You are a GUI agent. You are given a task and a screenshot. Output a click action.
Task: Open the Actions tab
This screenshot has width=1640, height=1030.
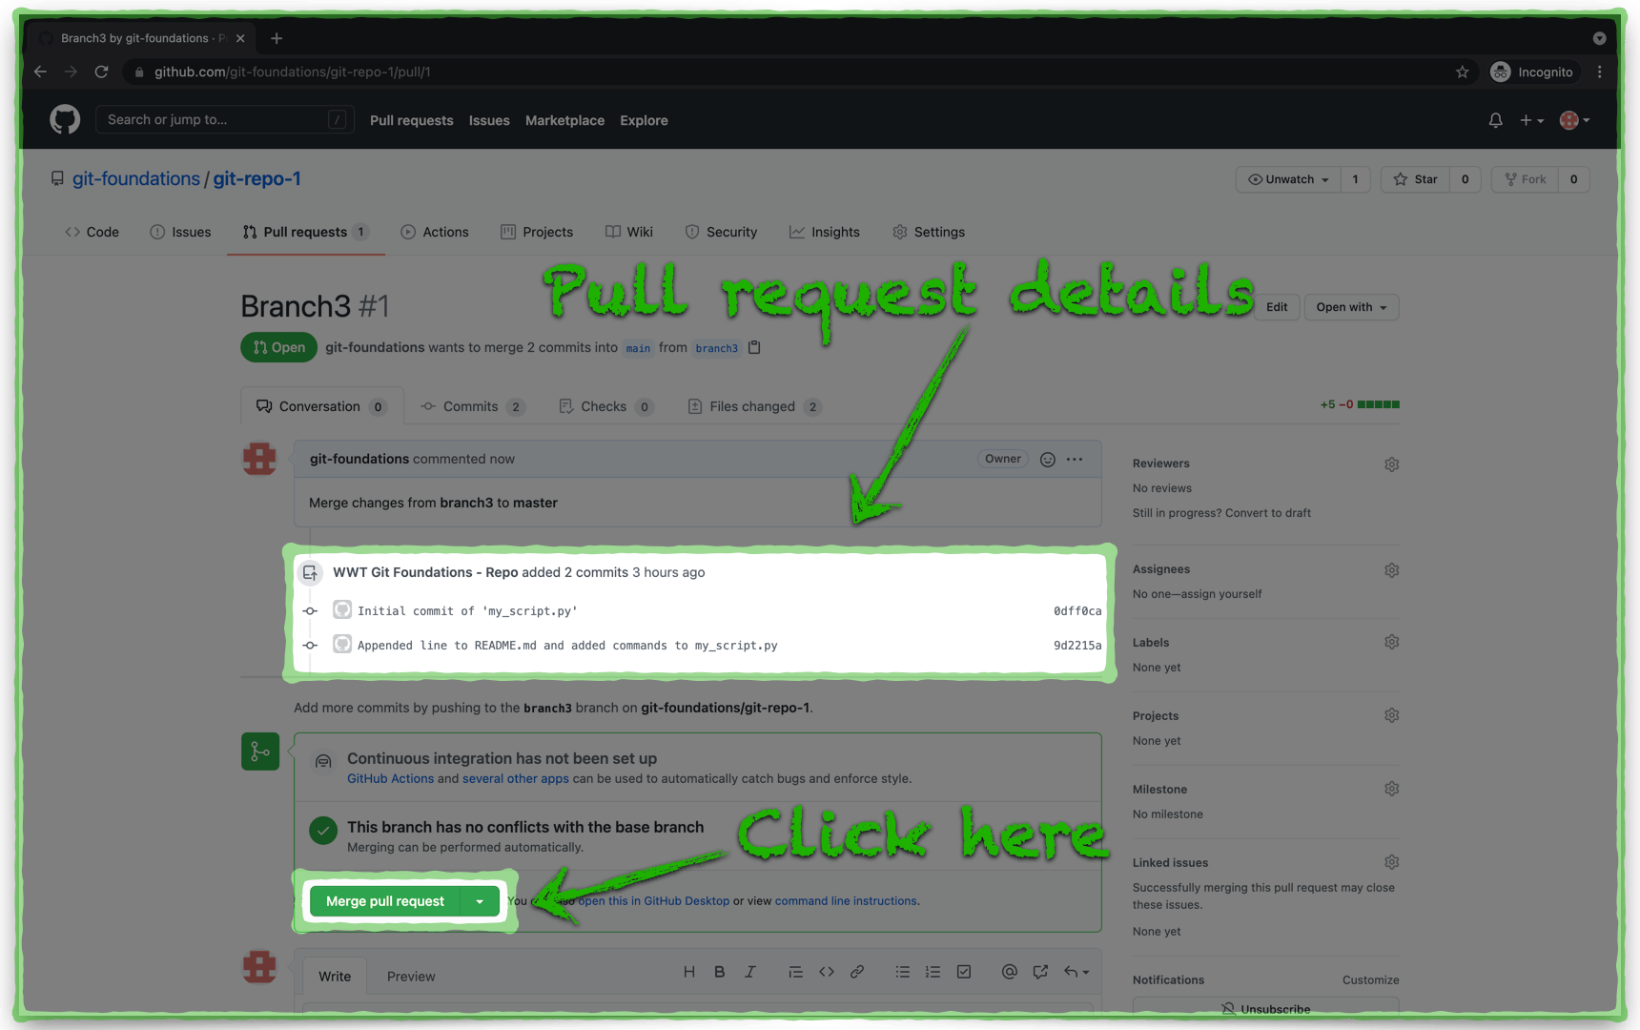(435, 232)
